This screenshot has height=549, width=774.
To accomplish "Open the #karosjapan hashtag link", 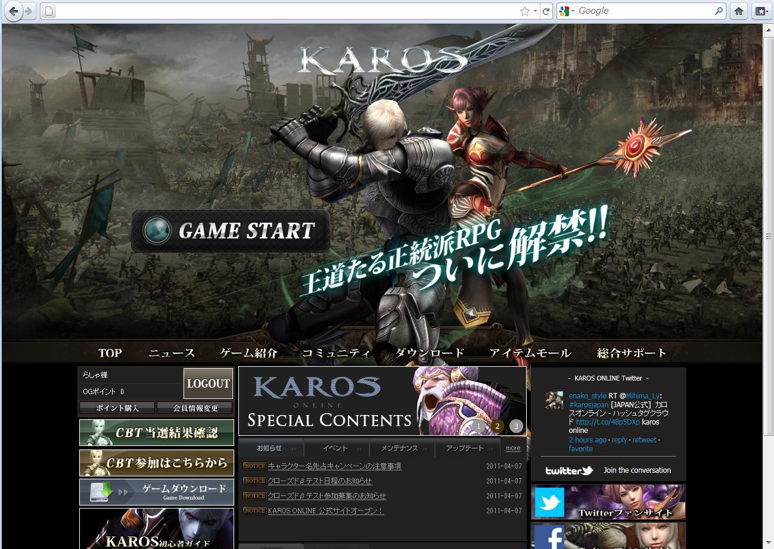I will tap(589, 404).
